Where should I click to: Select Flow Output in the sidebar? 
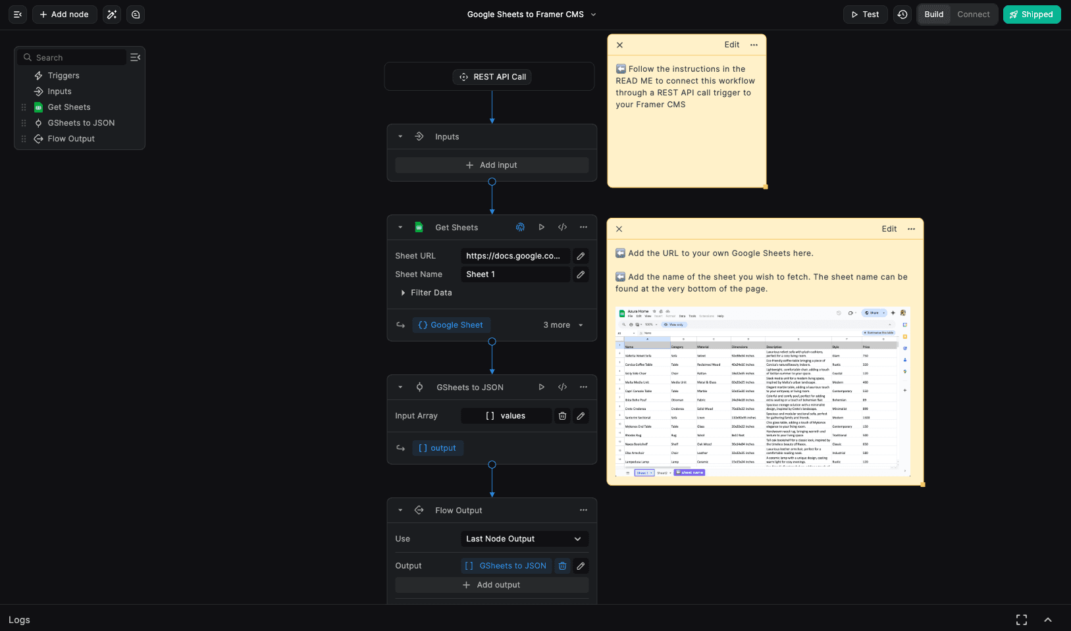coord(71,139)
